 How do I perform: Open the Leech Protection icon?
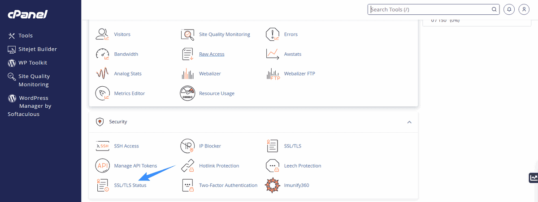273,166
